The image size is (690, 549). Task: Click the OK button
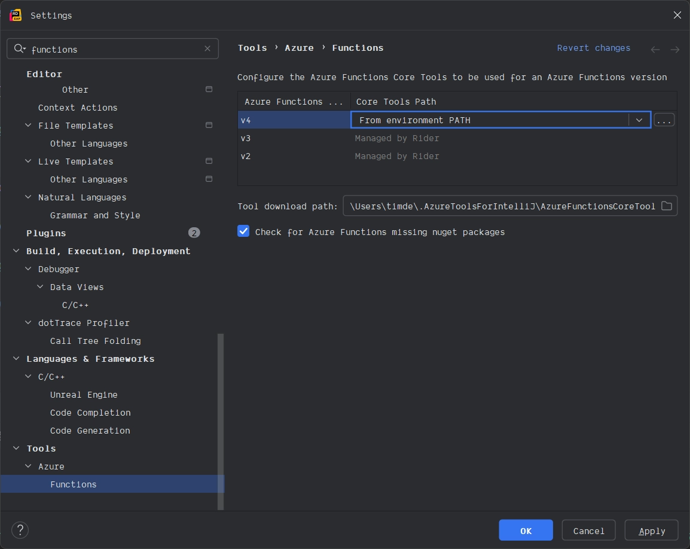(x=526, y=530)
